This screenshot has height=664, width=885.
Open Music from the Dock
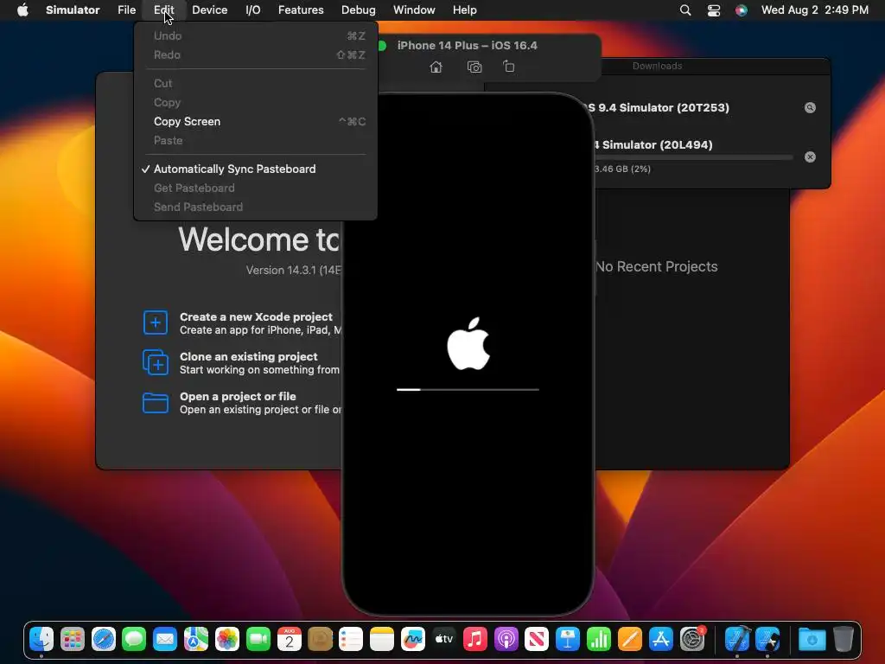[474, 639]
